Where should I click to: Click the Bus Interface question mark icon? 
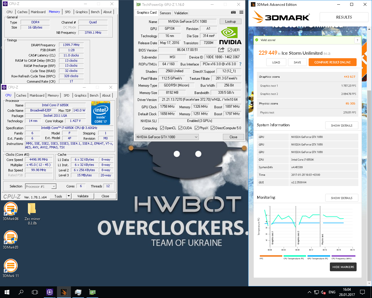coord(240,64)
